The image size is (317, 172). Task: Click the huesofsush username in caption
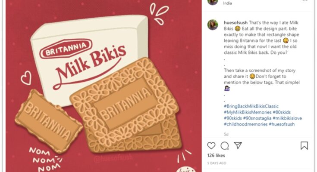235,23
